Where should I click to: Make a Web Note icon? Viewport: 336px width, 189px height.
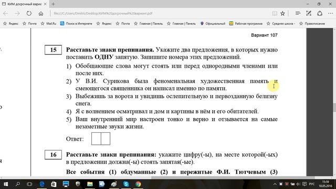(x=309, y=13)
